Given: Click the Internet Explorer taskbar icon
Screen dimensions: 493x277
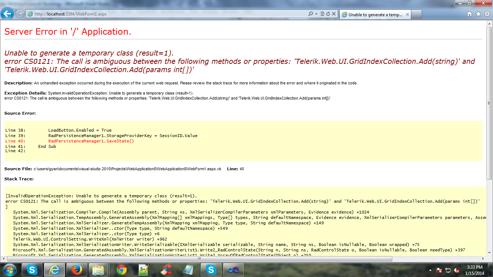Looking at the screenshot, I should (54, 270).
